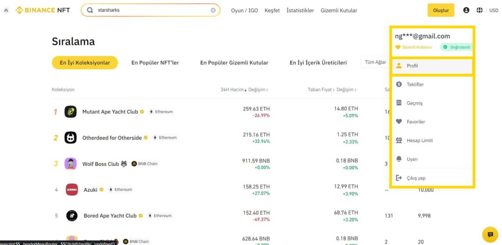Focus the search field containing starsharks
The width and height of the screenshot is (502, 245).
pyautogui.click(x=151, y=10)
